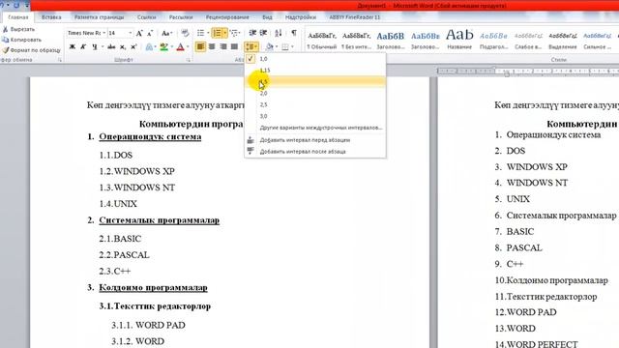Decrease paragraph indent
Screen dimensions: 619x348
[x=252, y=33]
